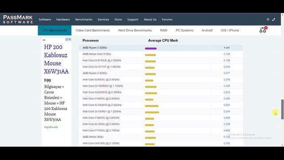The image size is (284, 160).
Task: Click the Intel Core i3-1005G1 score bar
Action: 152,112
